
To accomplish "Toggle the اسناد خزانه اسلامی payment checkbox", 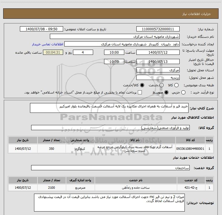I will (140, 93).
